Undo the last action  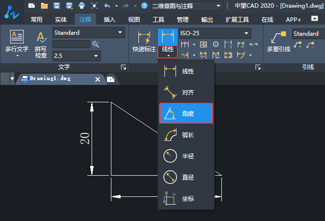[107, 6]
